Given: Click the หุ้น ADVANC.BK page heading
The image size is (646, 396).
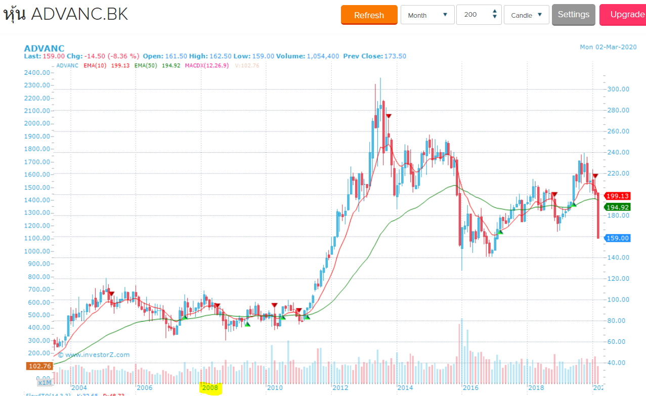Looking at the screenshot, I should point(65,14).
